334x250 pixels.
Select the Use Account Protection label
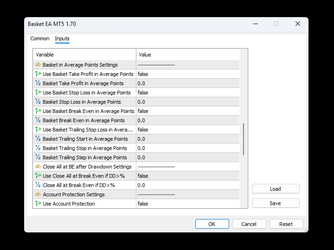(69, 204)
